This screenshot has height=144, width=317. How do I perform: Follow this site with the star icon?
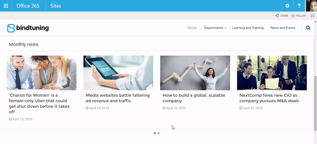click(293, 16)
